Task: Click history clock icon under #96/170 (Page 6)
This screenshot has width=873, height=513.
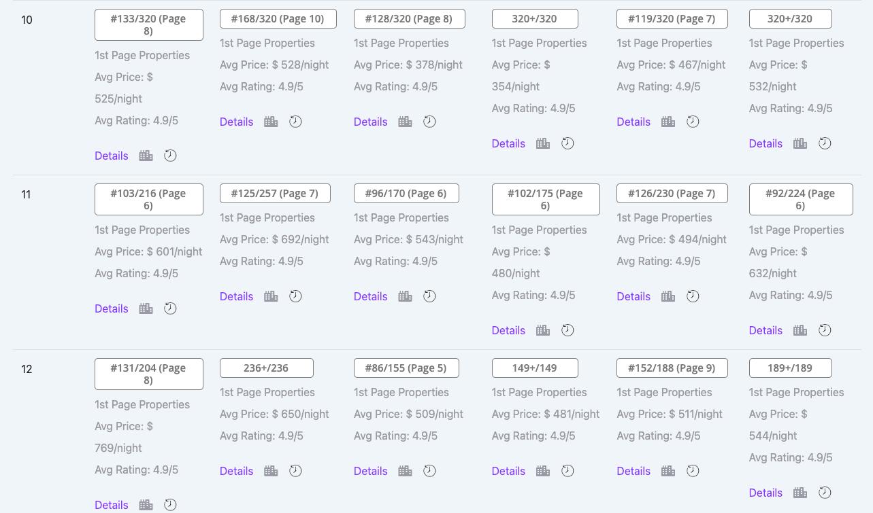Action: (x=429, y=296)
